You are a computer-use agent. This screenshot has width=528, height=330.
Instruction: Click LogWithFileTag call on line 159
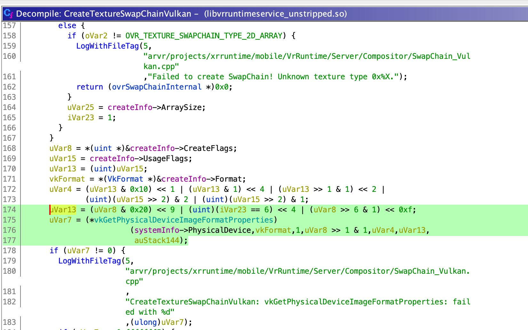[x=107, y=46]
